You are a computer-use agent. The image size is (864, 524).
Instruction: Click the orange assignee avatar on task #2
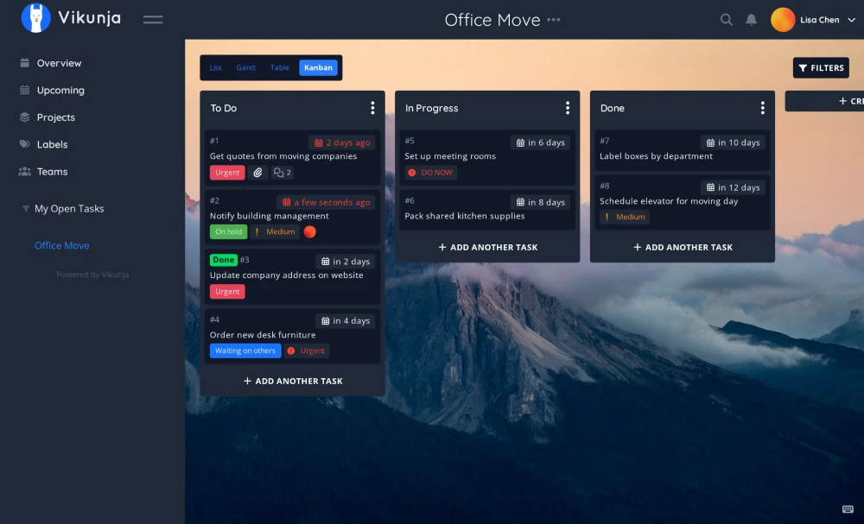[310, 232]
